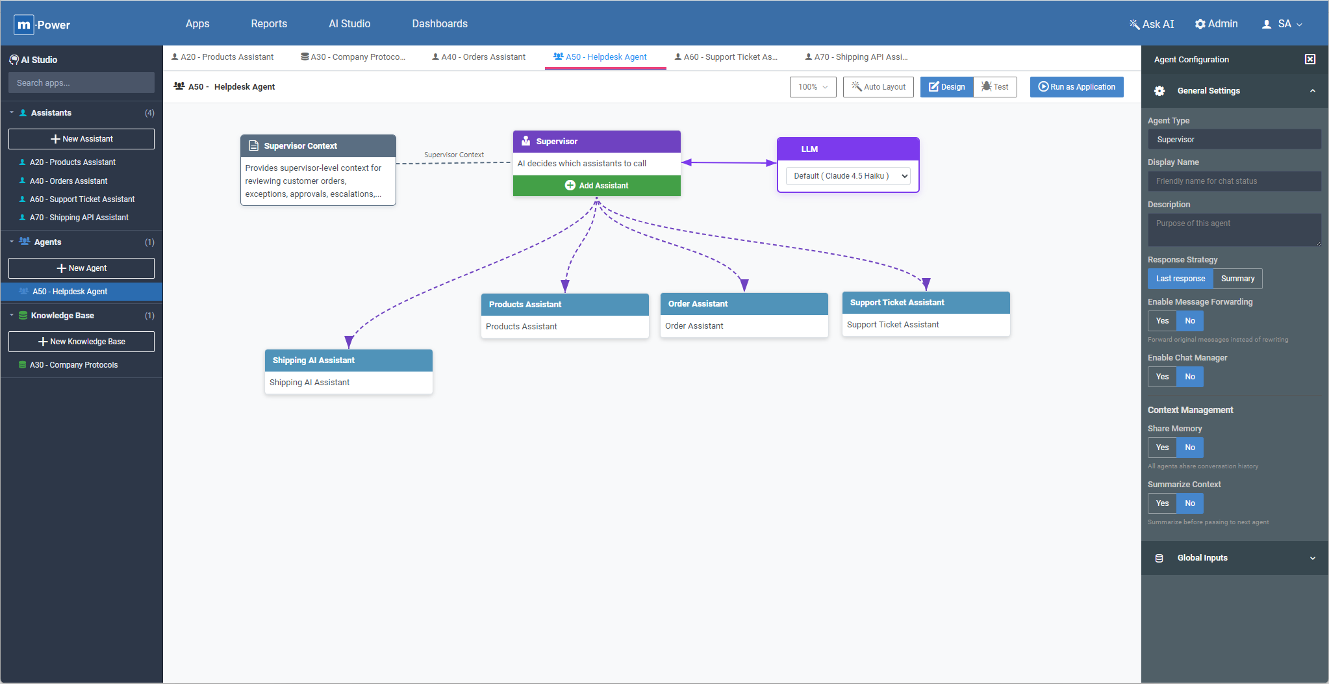Collapse the General Settings section
Image resolution: width=1329 pixels, height=684 pixels.
click(x=1313, y=91)
